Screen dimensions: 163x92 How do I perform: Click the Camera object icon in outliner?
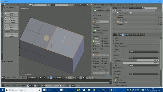coord(118,17)
